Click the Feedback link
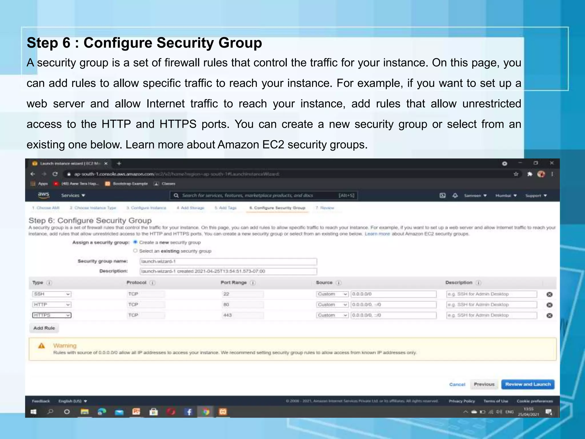 (41, 401)
